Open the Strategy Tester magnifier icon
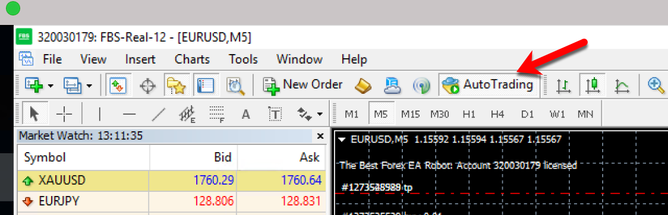 click(x=235, y=85)
